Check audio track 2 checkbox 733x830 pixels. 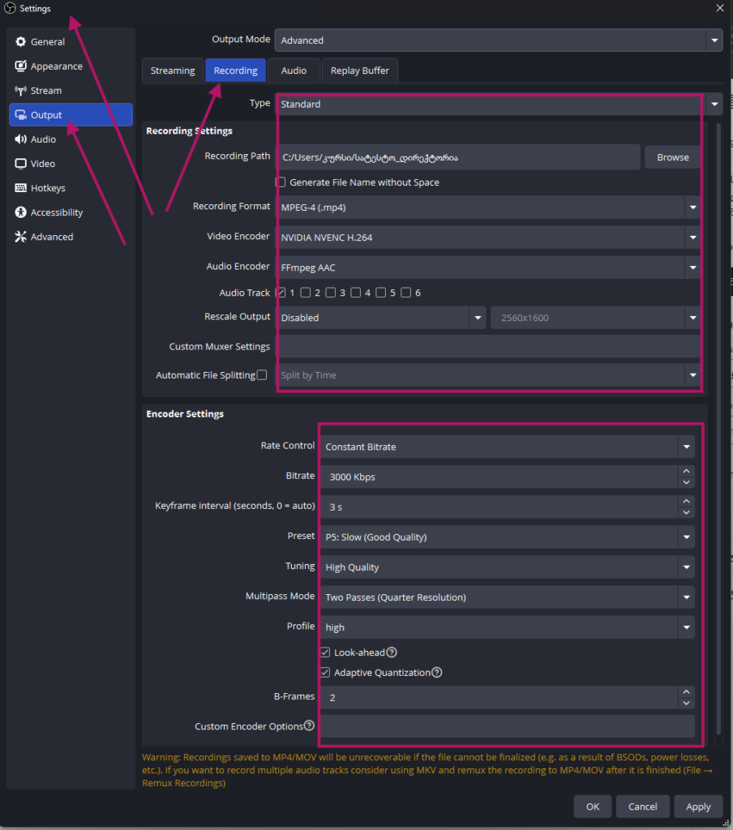pos(306,293)
